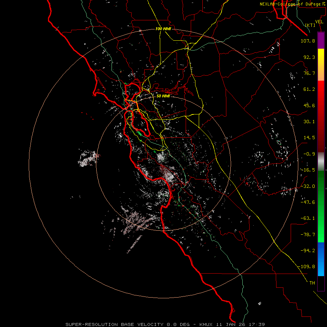Click the 30.1 velocity scale value
Image resolution: width=327 pixels, height=327 pixels.
click(x=309, y=122)
